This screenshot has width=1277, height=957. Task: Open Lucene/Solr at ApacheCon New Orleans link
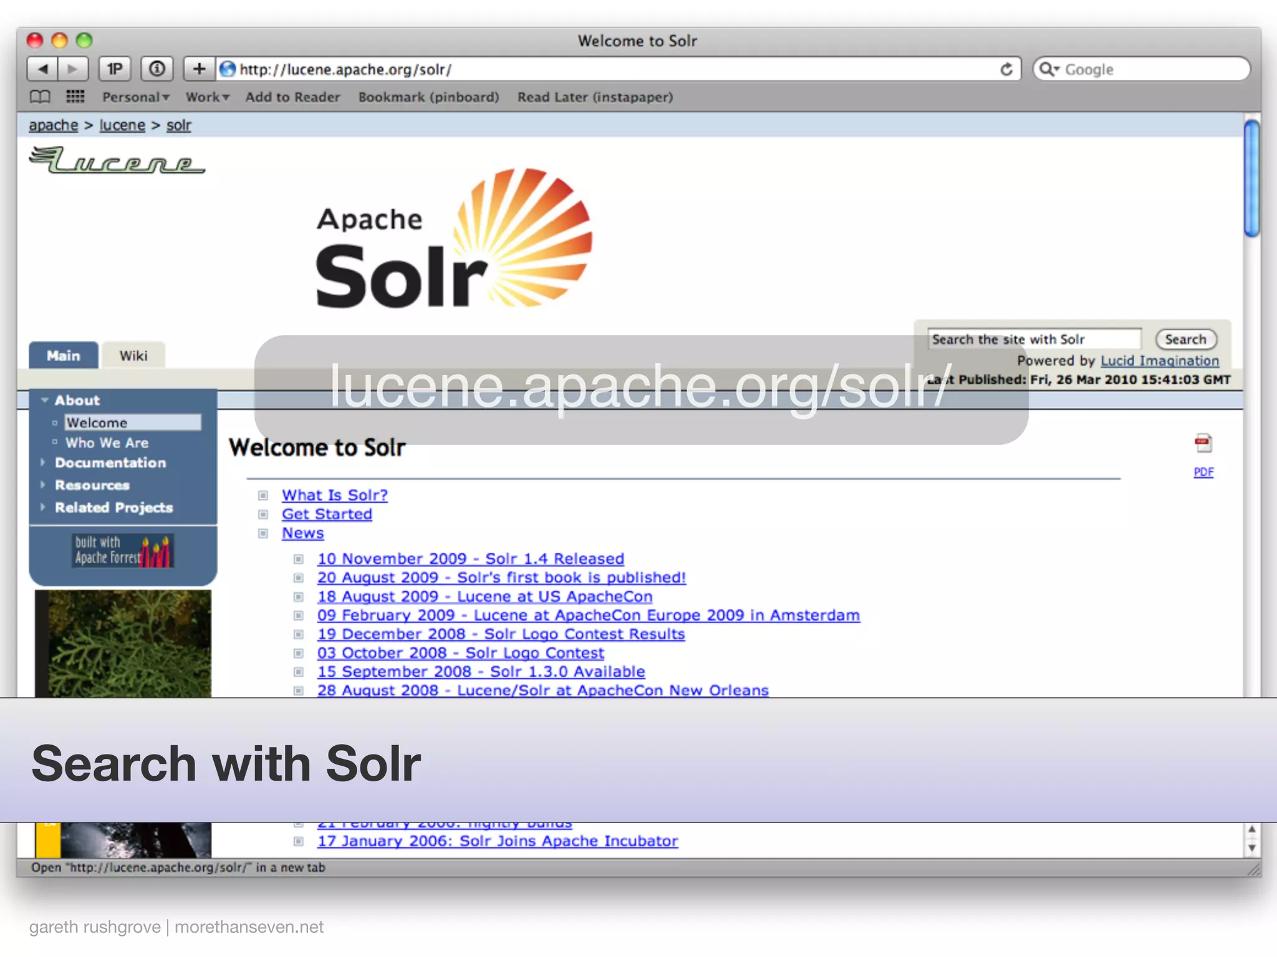coord(542,690)
